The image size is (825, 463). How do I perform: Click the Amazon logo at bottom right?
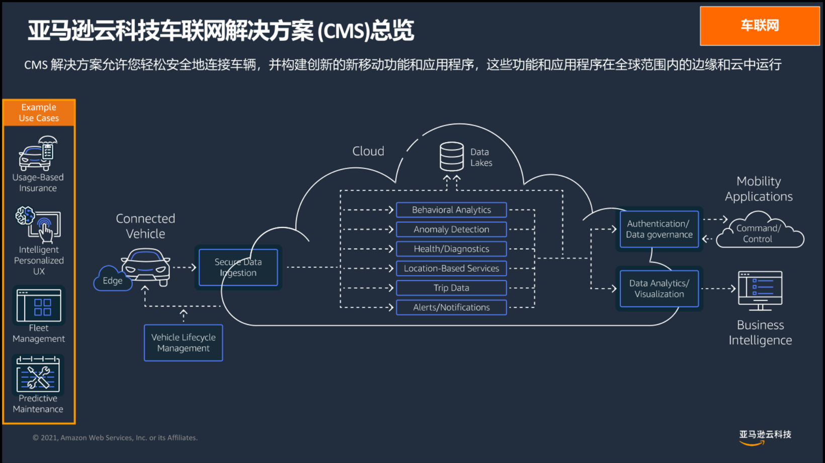click(x=765, y=437)
